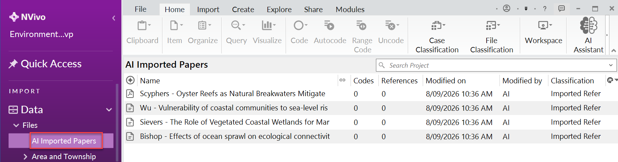Click the Autocode ribbon button
Screen dimensions: 618x162
tap(330, 32)
